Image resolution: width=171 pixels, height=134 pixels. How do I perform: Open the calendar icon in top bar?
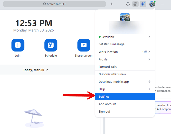(x=135, y=4)
